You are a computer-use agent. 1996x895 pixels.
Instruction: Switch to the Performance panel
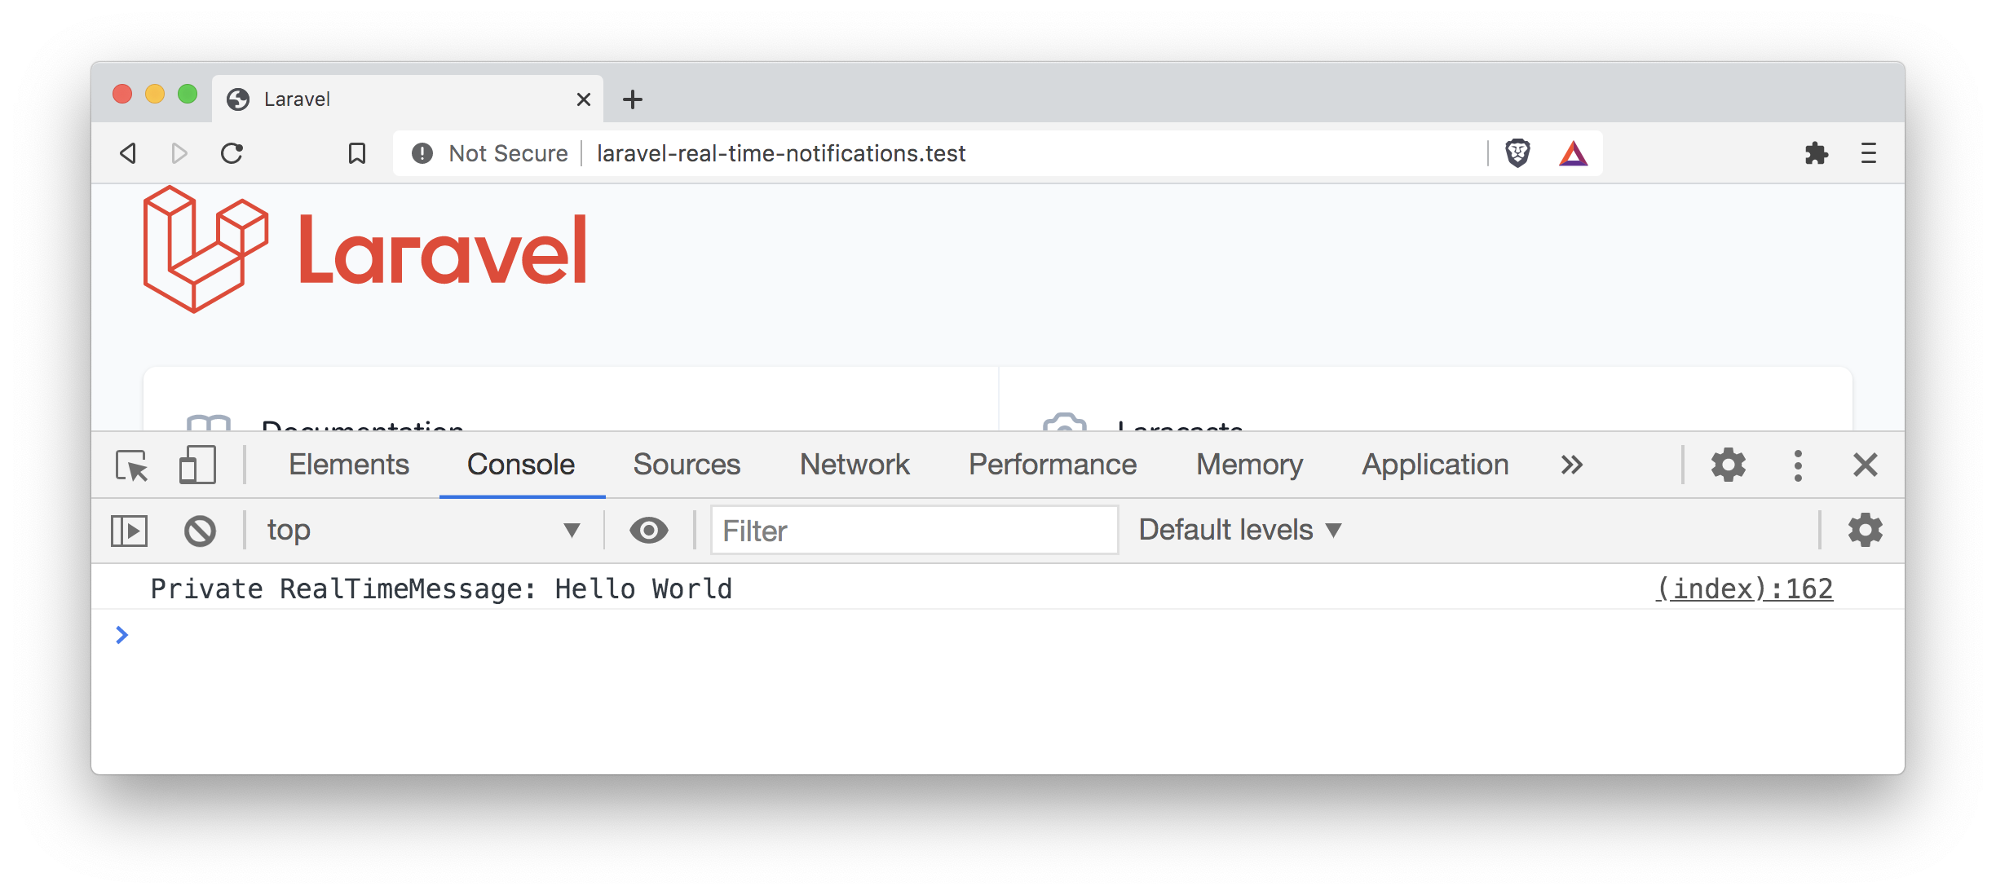tap(1053, 465)
